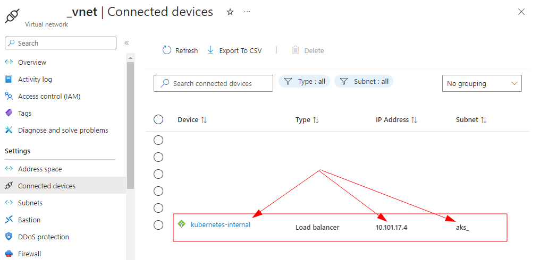Open Overview in the sidebar menu
Screen dimensions: 540x260
click(32, 62)
